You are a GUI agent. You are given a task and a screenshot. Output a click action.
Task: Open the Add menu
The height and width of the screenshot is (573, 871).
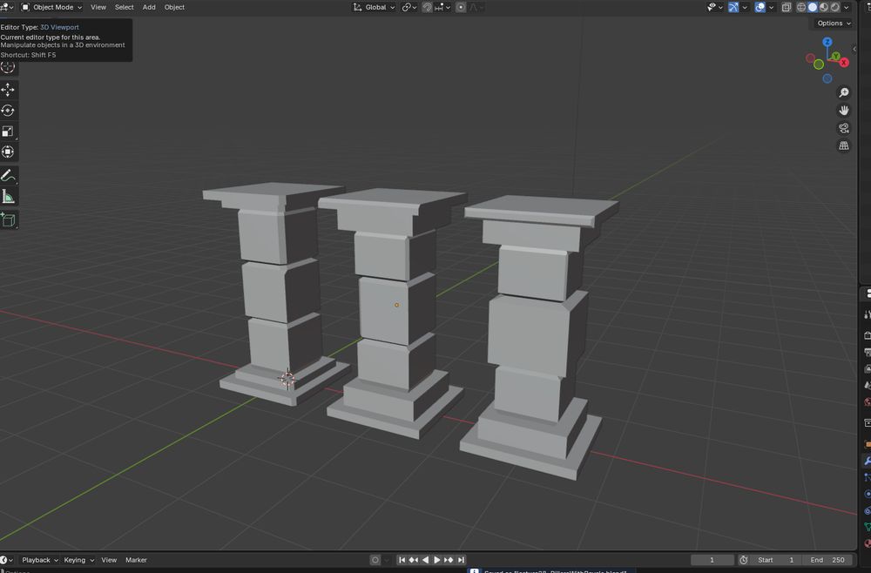[x=148, y=7]
